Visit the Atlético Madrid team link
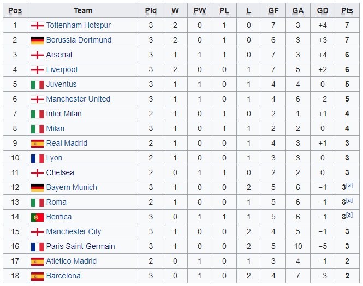Image resolution: width=363 pixels, height=286 pixels. pos(72,261)
